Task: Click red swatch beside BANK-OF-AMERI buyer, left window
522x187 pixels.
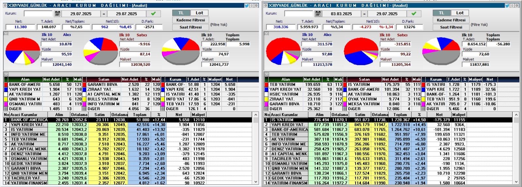Action: pyautogui.click(x=6, y=85)
